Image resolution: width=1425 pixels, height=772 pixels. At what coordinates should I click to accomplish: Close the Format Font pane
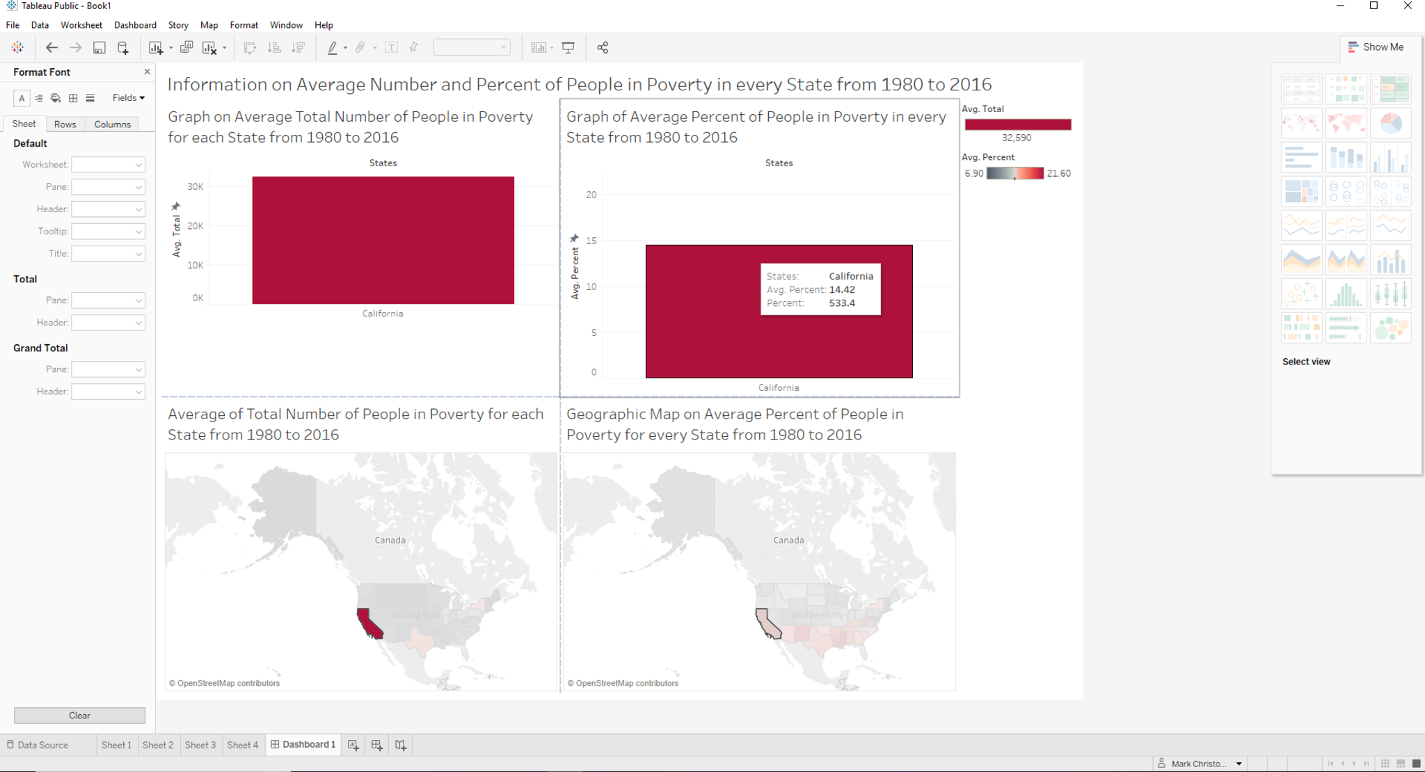pos(147,72)
